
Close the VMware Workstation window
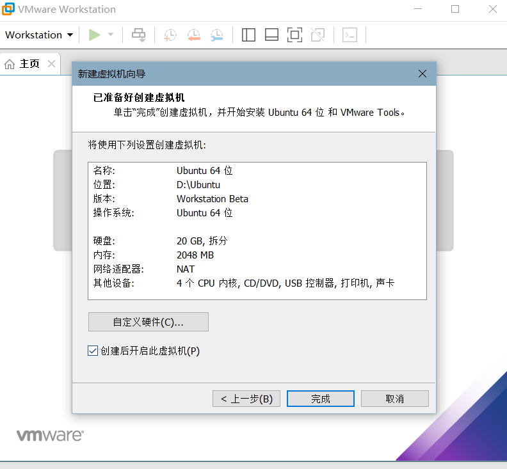click(493, 9)
